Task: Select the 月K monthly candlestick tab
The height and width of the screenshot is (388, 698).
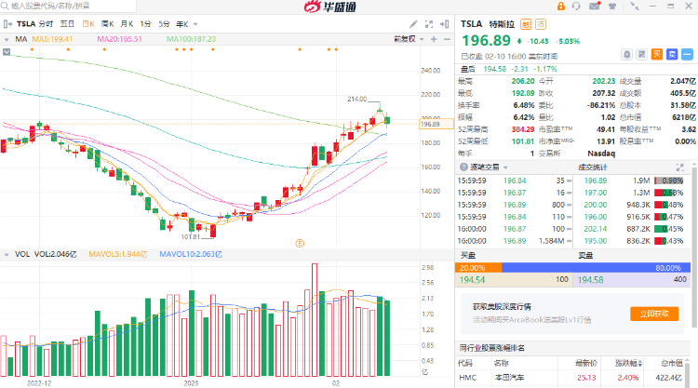Action: (127, 24)
